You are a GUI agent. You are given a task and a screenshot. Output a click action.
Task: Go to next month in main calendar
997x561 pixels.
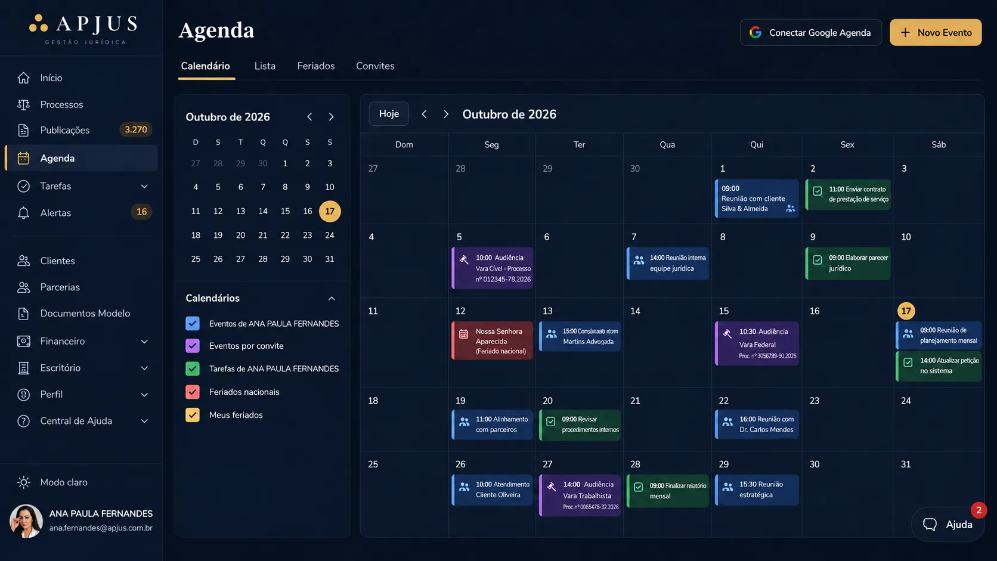coord(445,114)
